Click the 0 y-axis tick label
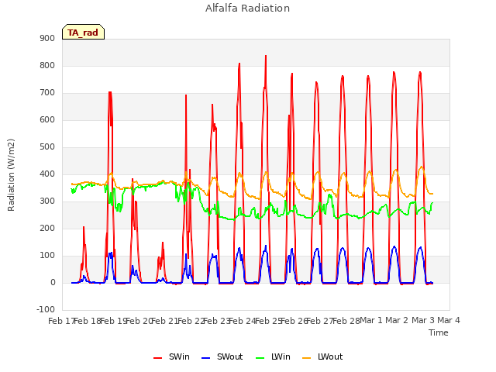496x372 pixels. 53,283
